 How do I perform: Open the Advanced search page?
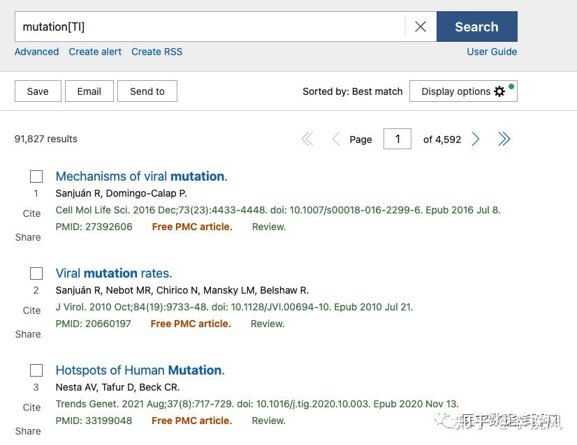[x=36, y=52]
